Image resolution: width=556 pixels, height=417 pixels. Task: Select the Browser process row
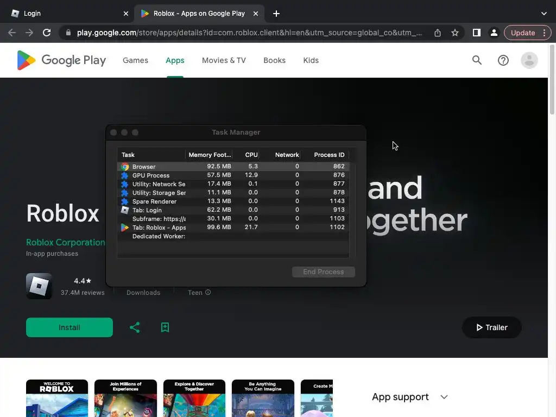click(x=233, y=166)
